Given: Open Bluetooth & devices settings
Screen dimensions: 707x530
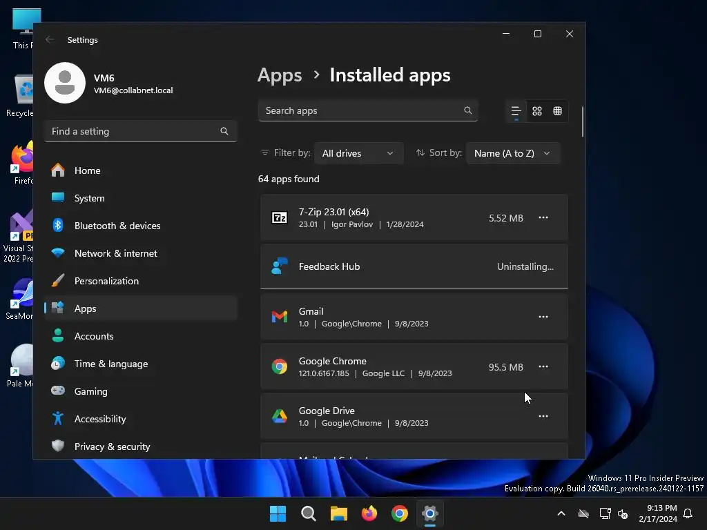Looking at the screenshot, I should click(x=141, y=226).
